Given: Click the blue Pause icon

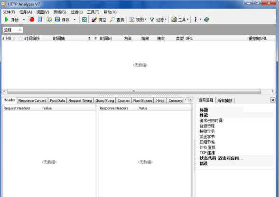Looking at the screenshot, I should [40, 19].
